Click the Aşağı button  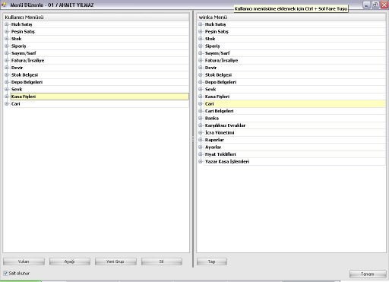click(x=70, y=261)
